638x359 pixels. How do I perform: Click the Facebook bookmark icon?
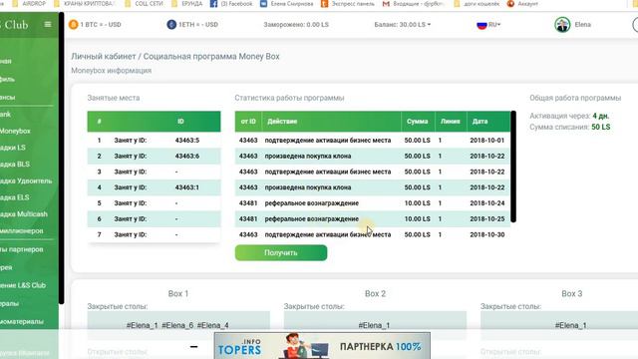point(213,4)
